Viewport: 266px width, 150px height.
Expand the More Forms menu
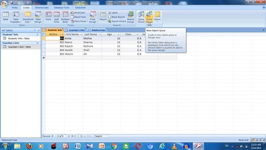point(79,21)
